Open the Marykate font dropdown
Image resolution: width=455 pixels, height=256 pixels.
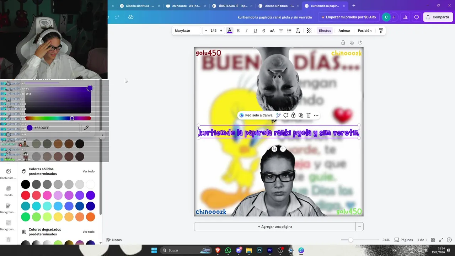pyautogui.click(x=187, y=31)
